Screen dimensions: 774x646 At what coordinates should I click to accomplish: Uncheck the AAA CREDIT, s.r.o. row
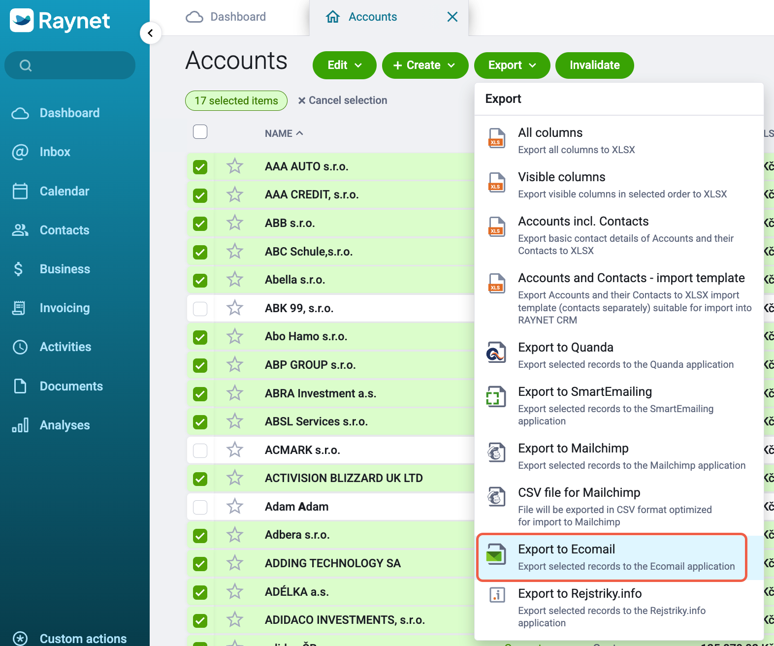pos(200,195)
